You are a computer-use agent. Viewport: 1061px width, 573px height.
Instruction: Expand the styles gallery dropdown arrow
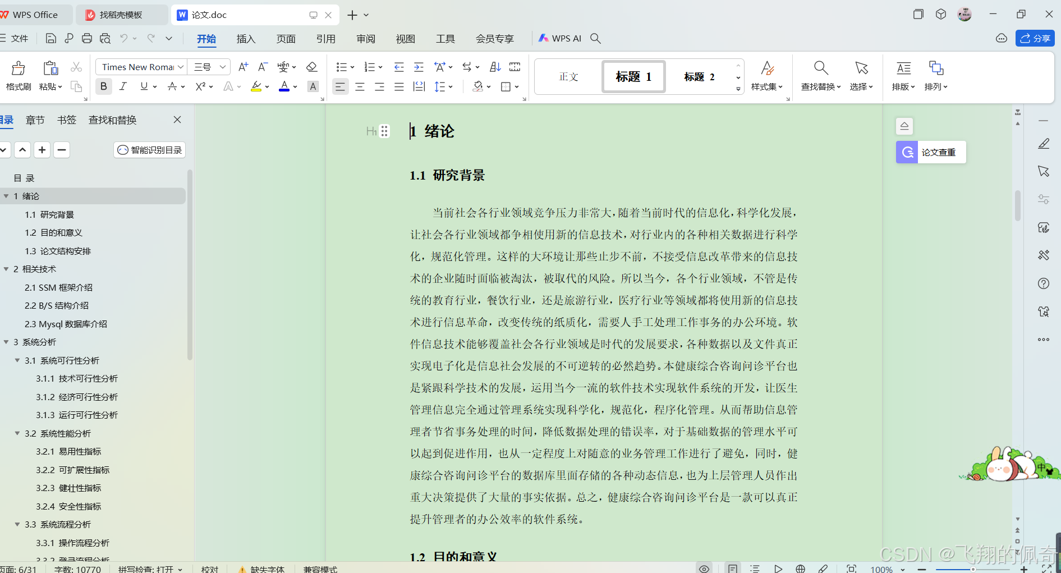click(738, 89)
